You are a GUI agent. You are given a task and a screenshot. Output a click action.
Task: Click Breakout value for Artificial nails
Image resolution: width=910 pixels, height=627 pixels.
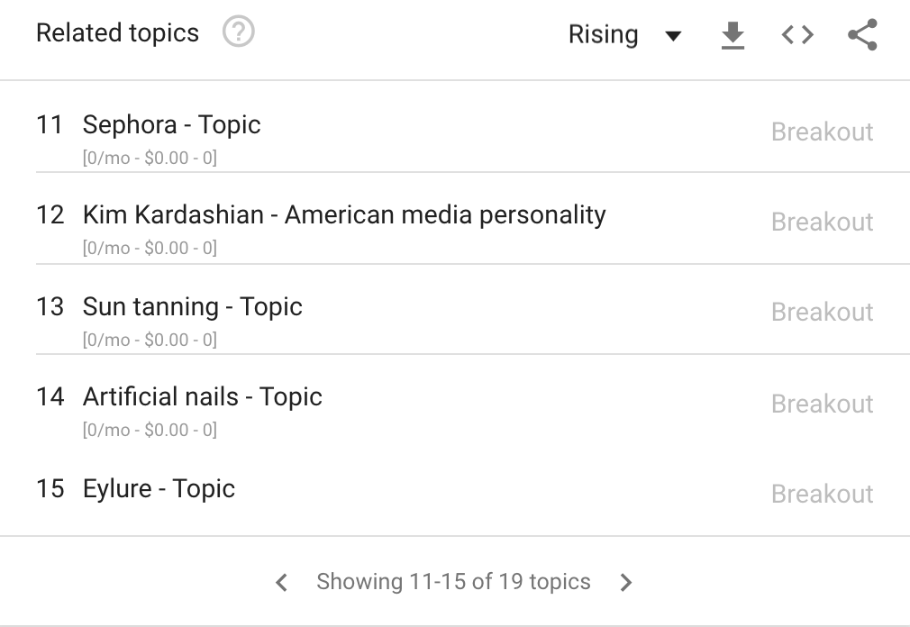pos(822,404)
